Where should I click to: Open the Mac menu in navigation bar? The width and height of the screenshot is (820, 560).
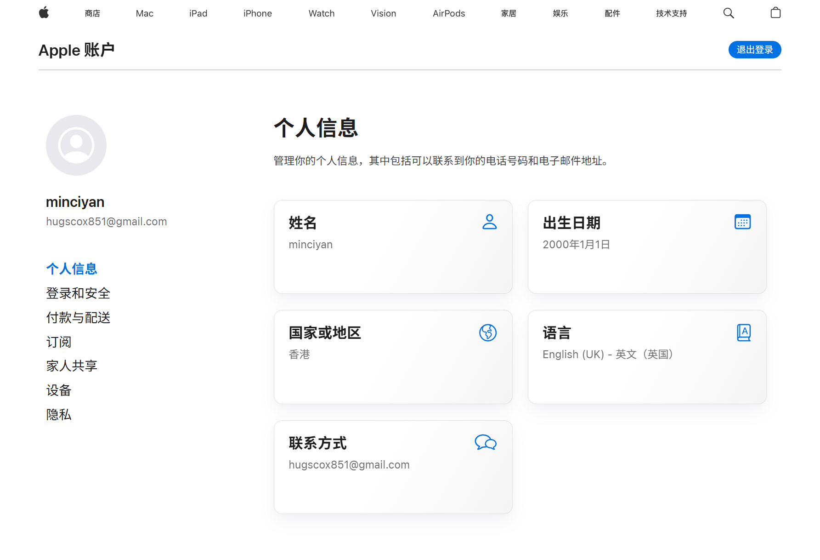144,13
